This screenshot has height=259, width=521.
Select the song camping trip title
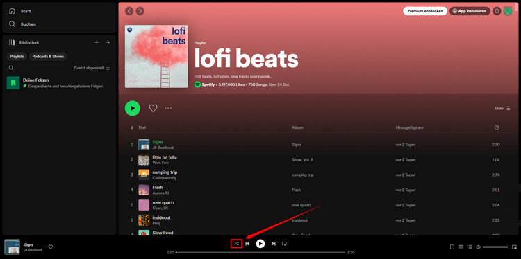(x=165, y=172)
